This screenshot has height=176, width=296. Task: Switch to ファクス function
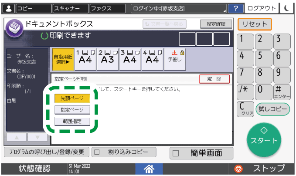point(108,9)
